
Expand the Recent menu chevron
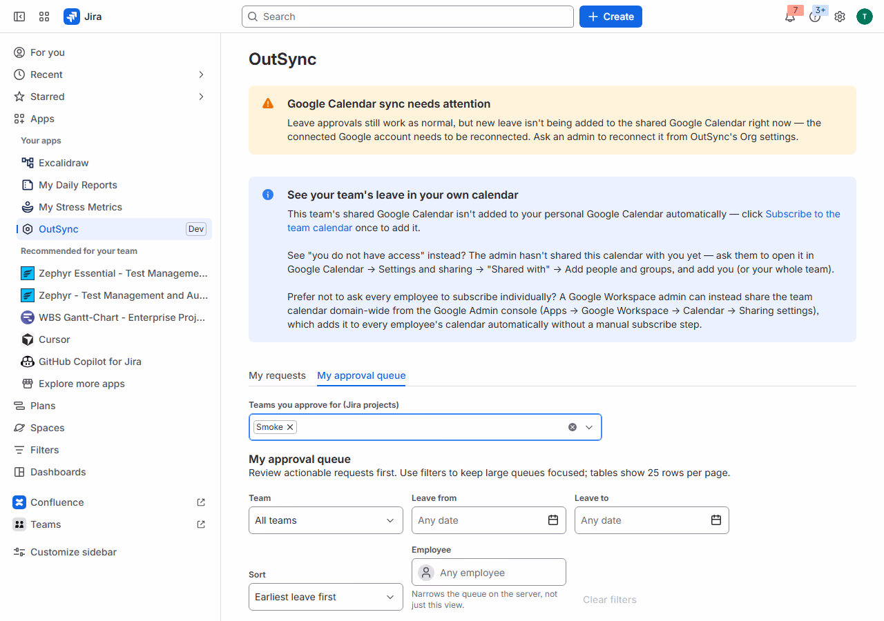click(x=201, y=75)
